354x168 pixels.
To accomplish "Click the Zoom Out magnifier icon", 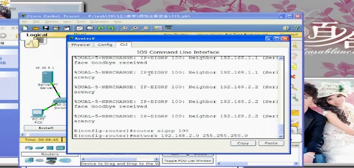I will [x=145, y=28].
